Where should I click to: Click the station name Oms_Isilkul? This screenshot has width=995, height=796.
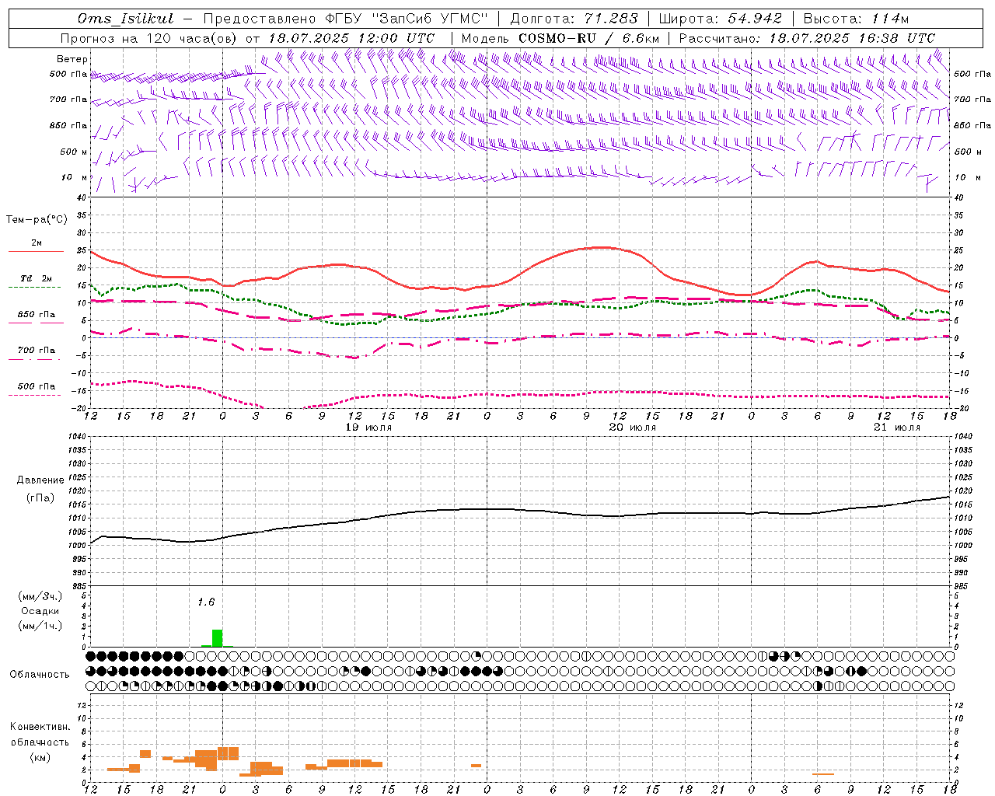[x=126, y=19]
